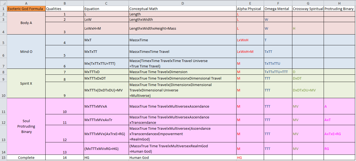Select the "Mind O" merged cell

pos(26,52)
